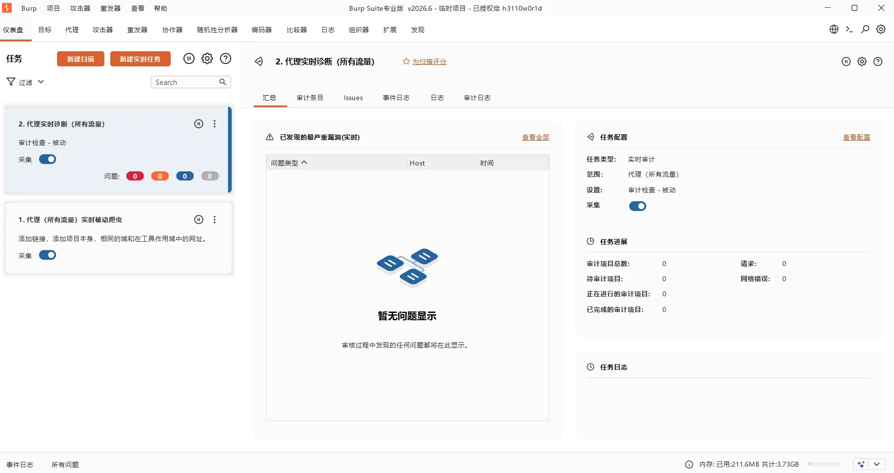
Task: Switch to the 目标 tab
Action: [45, 30]
